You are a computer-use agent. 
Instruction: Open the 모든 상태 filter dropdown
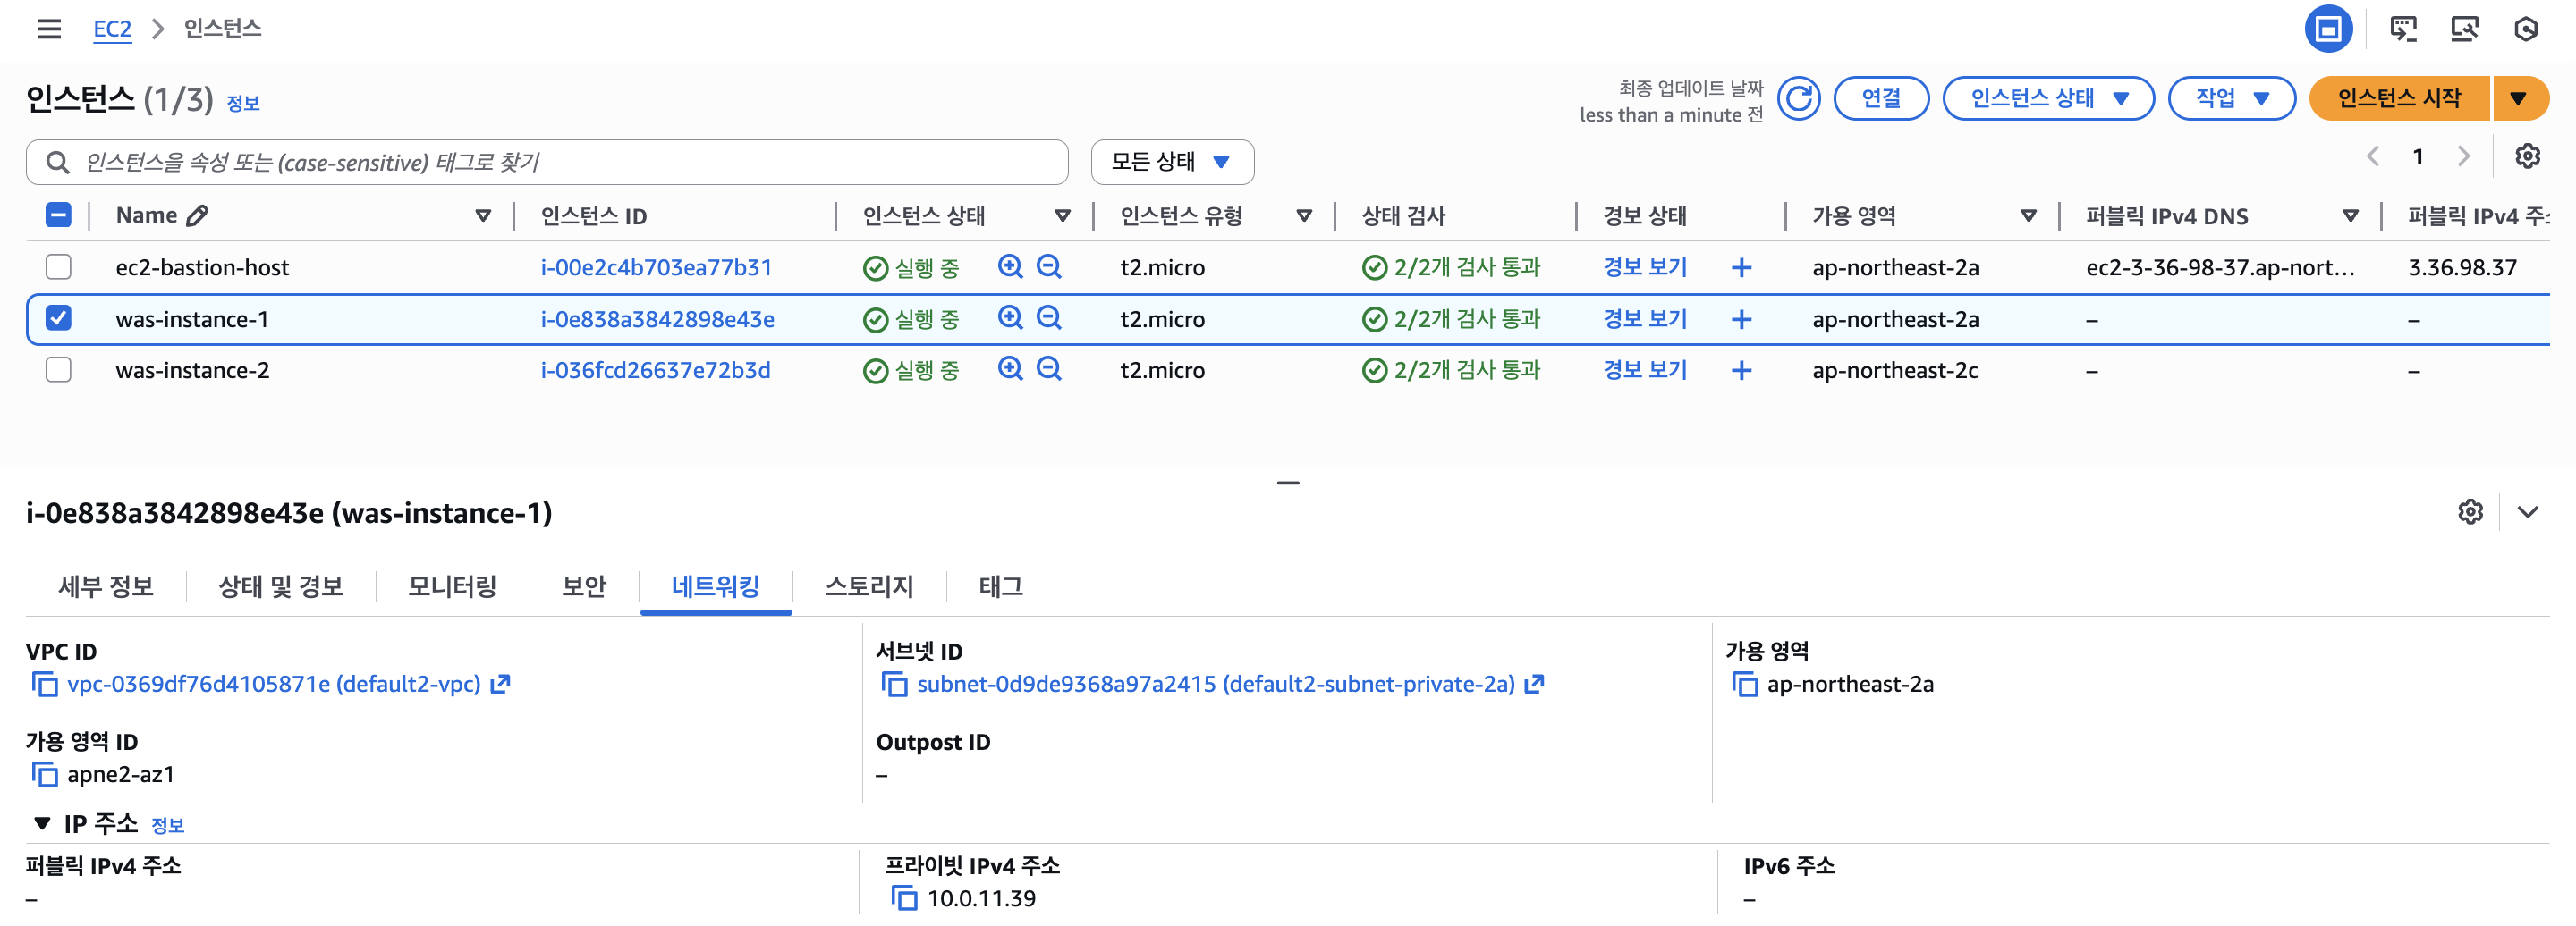coord(1171,162)
